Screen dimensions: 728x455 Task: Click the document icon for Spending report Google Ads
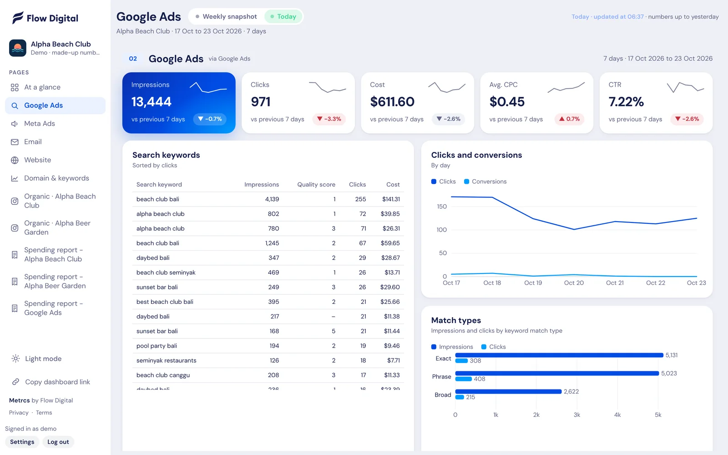(x=15, y=308)
